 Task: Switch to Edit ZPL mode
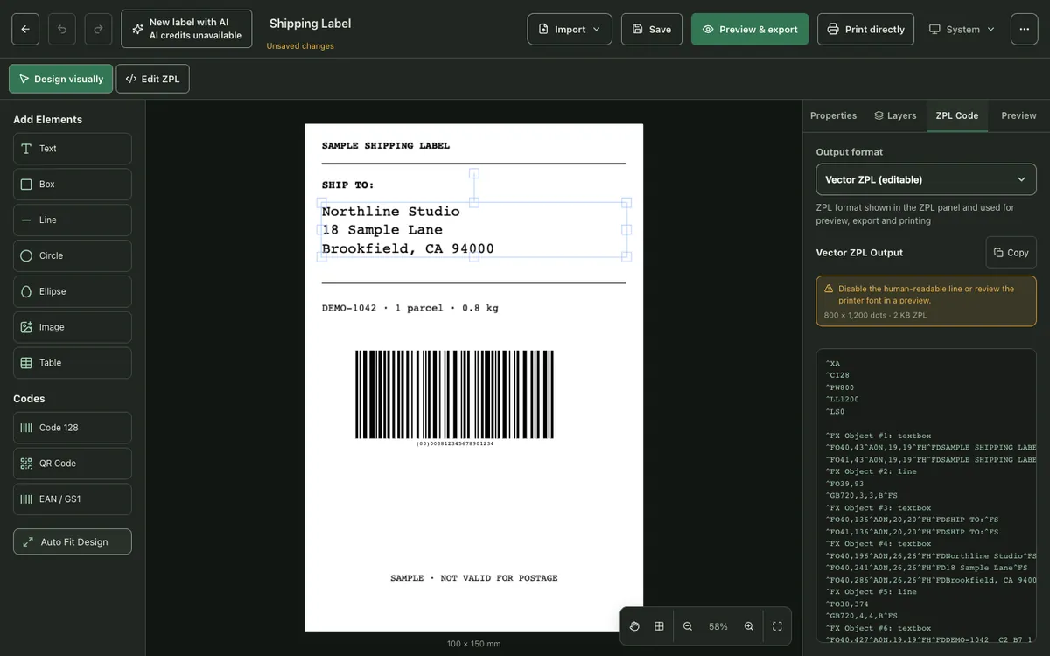coord(153,79)
